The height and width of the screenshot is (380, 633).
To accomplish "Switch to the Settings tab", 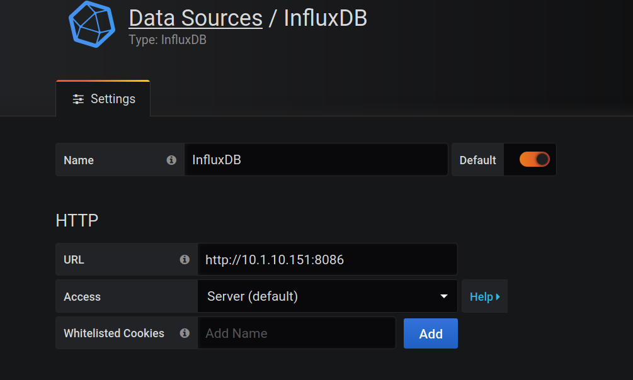I will coord(103,99).
